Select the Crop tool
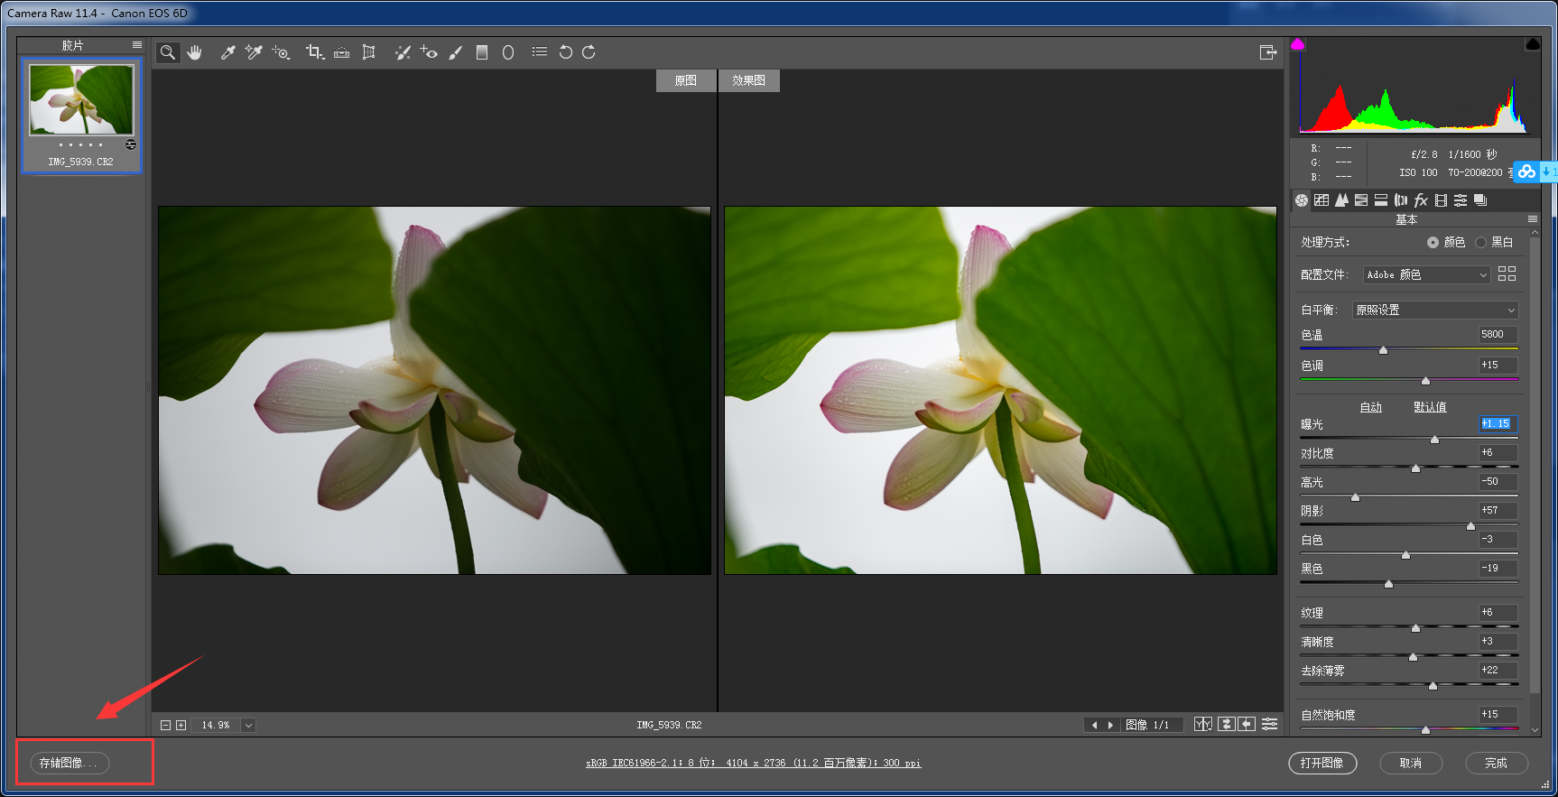This screenshot has width=1558, height=797. pyautogui.click(x=314, y=52)
